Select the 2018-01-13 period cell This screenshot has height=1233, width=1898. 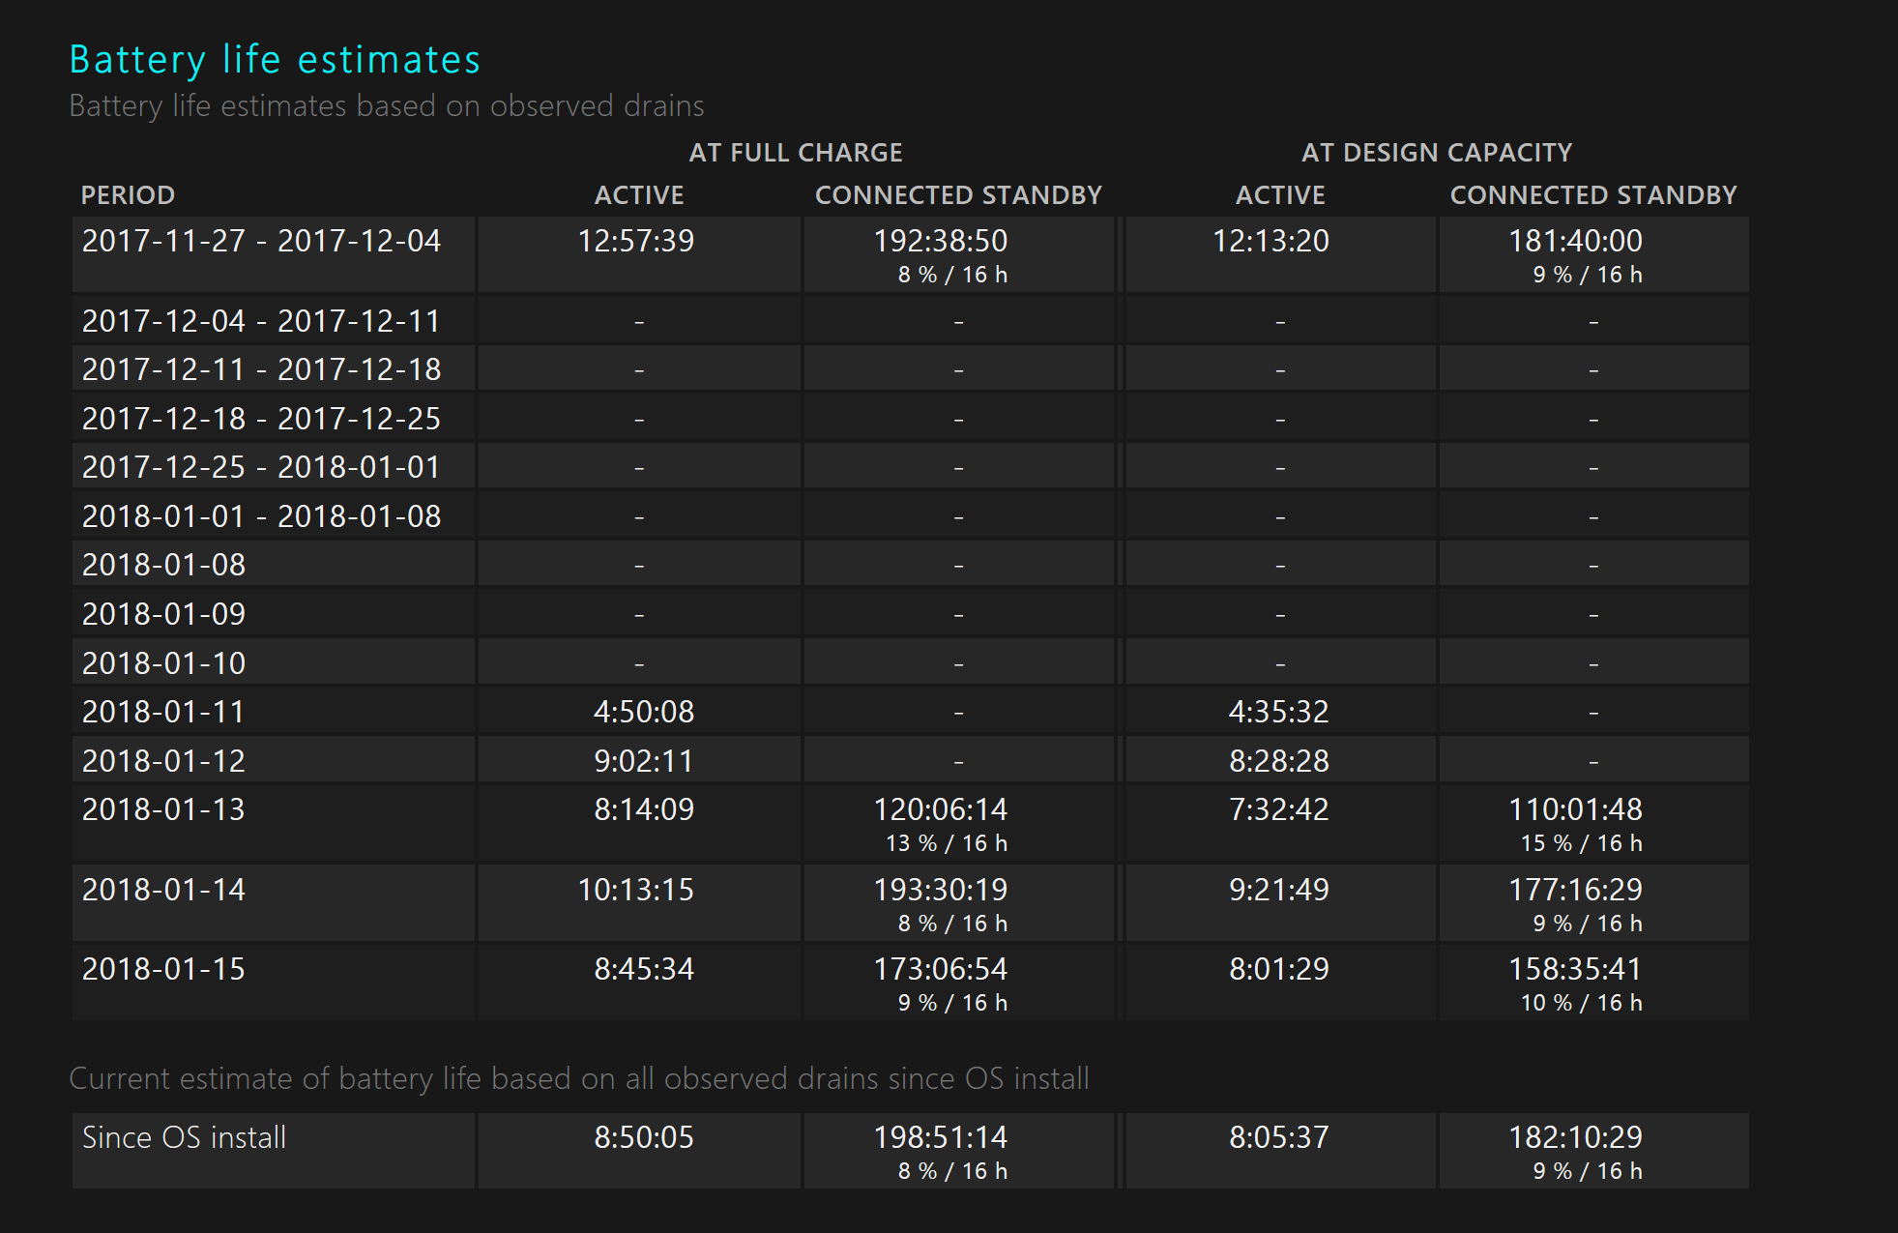163,809
